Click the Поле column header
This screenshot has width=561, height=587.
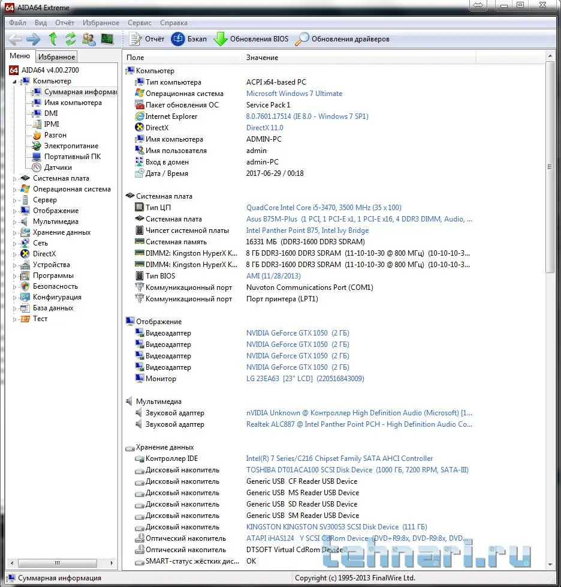pos(183,58)
